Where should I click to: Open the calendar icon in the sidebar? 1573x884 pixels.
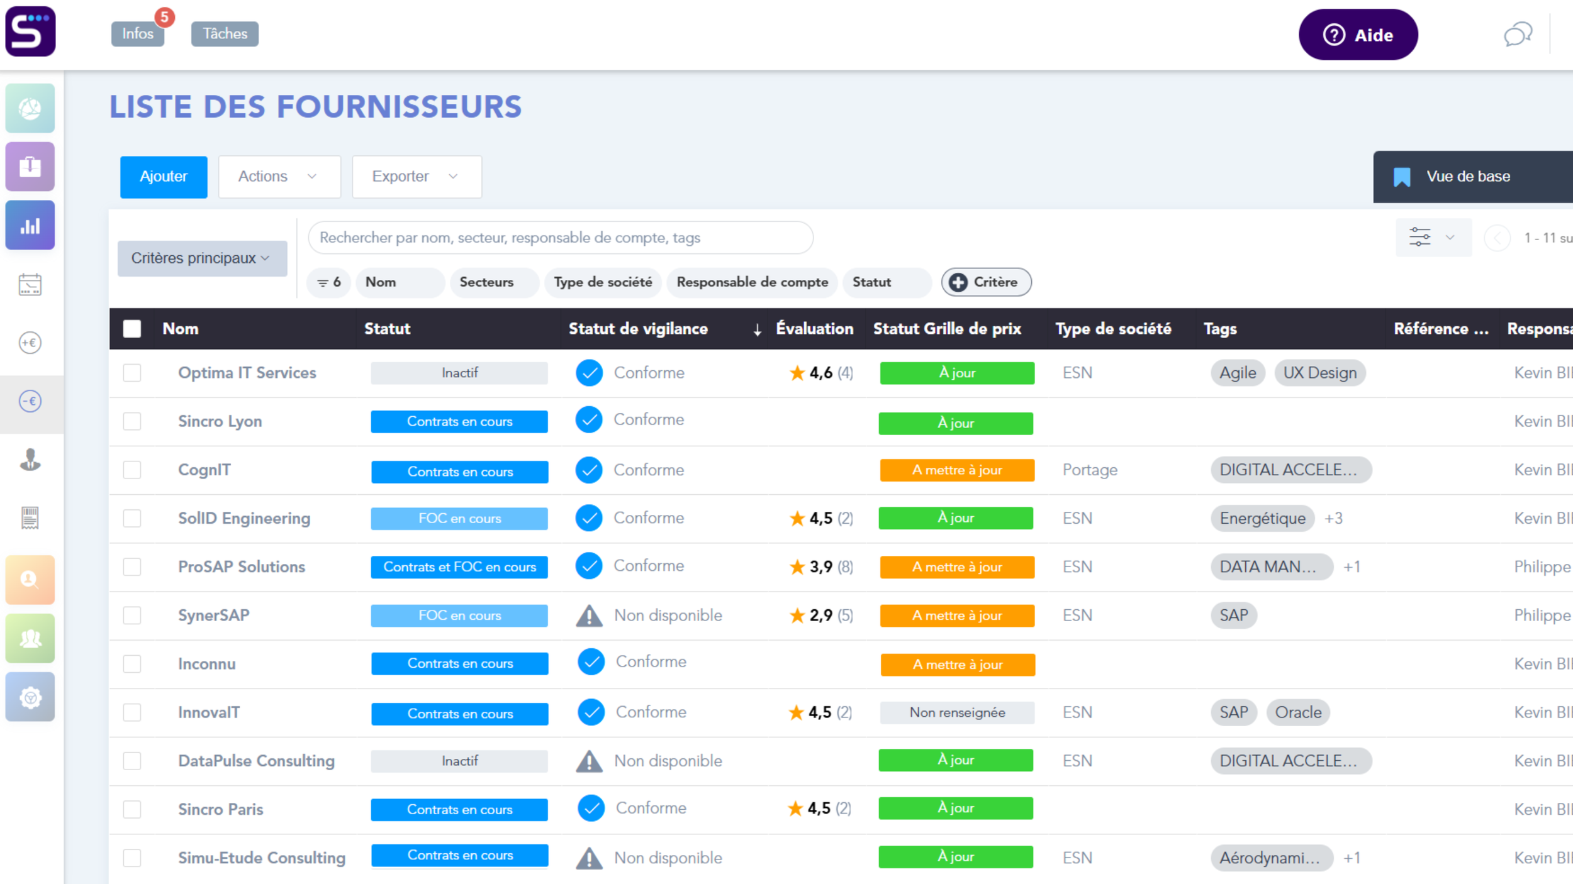coord(30,285)
